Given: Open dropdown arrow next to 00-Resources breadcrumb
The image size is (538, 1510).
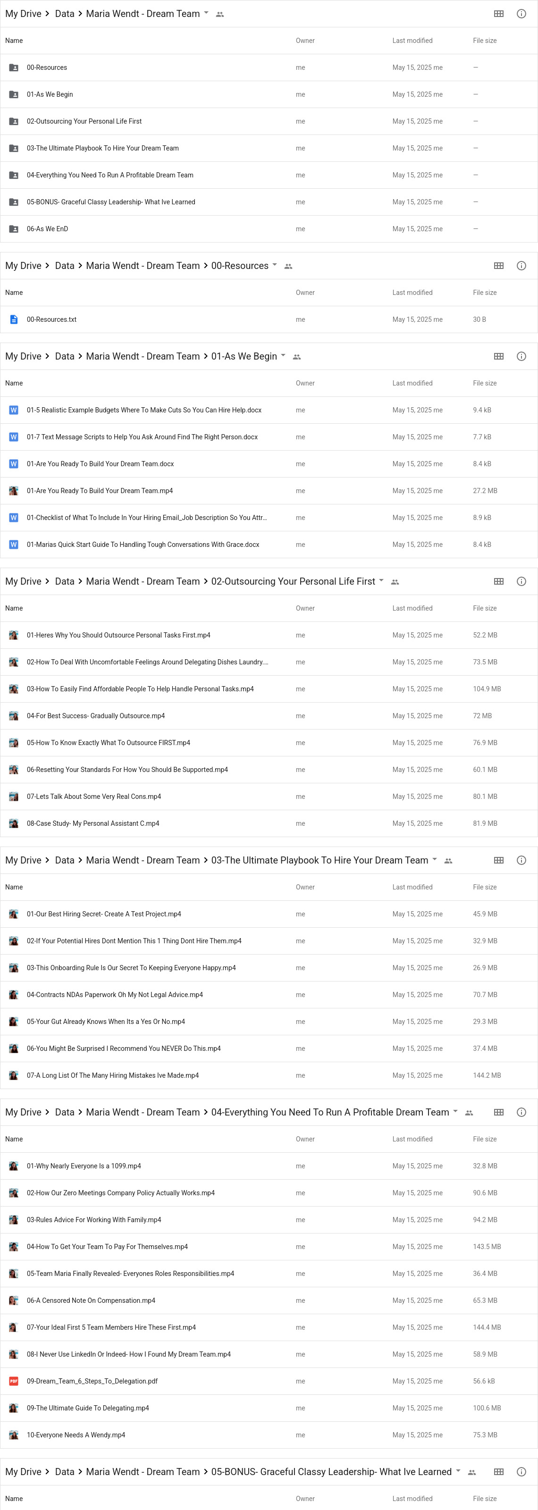Looking at the screenshot, I should [x=275, y=265].
